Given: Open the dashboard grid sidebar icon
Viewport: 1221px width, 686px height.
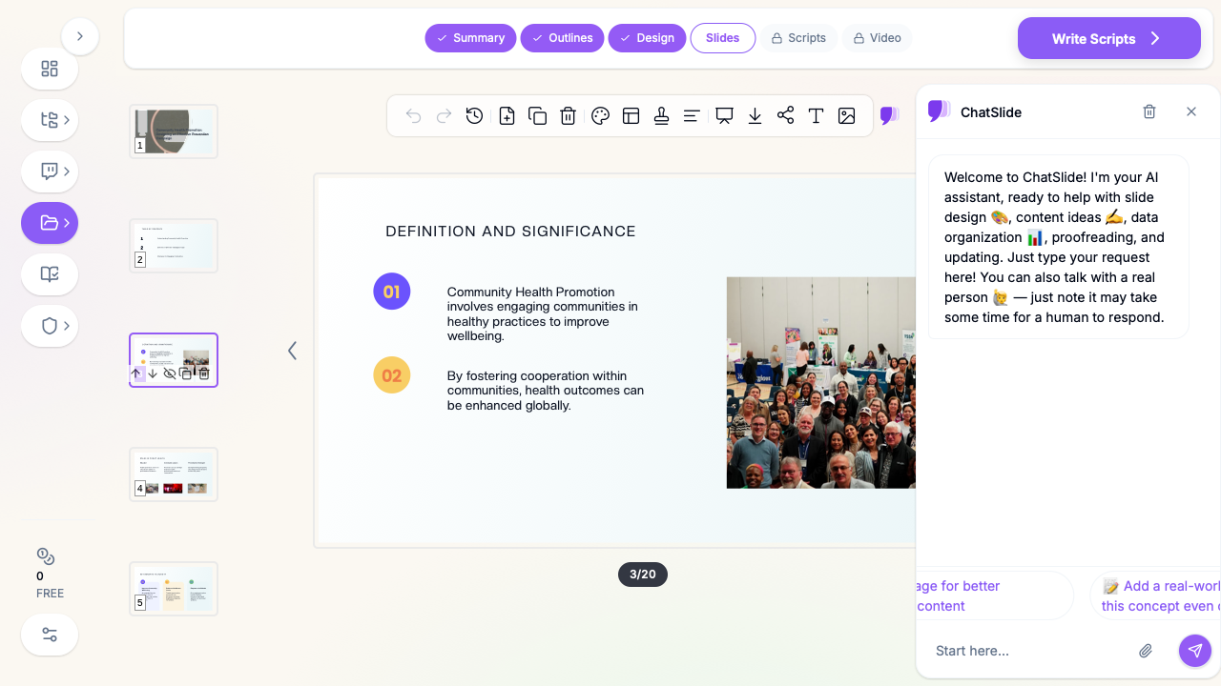Looking at the screenshot, I should pos(50,69).
